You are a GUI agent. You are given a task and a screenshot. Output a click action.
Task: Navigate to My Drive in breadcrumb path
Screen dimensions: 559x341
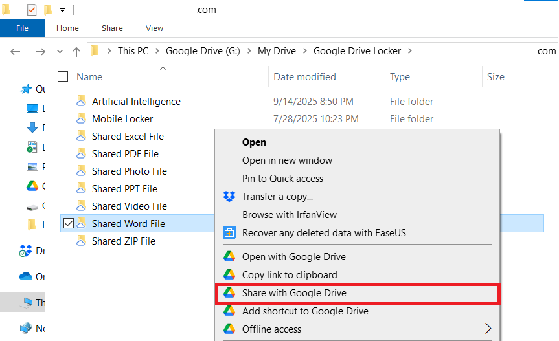pyautogui.click(x=277, y=51)
